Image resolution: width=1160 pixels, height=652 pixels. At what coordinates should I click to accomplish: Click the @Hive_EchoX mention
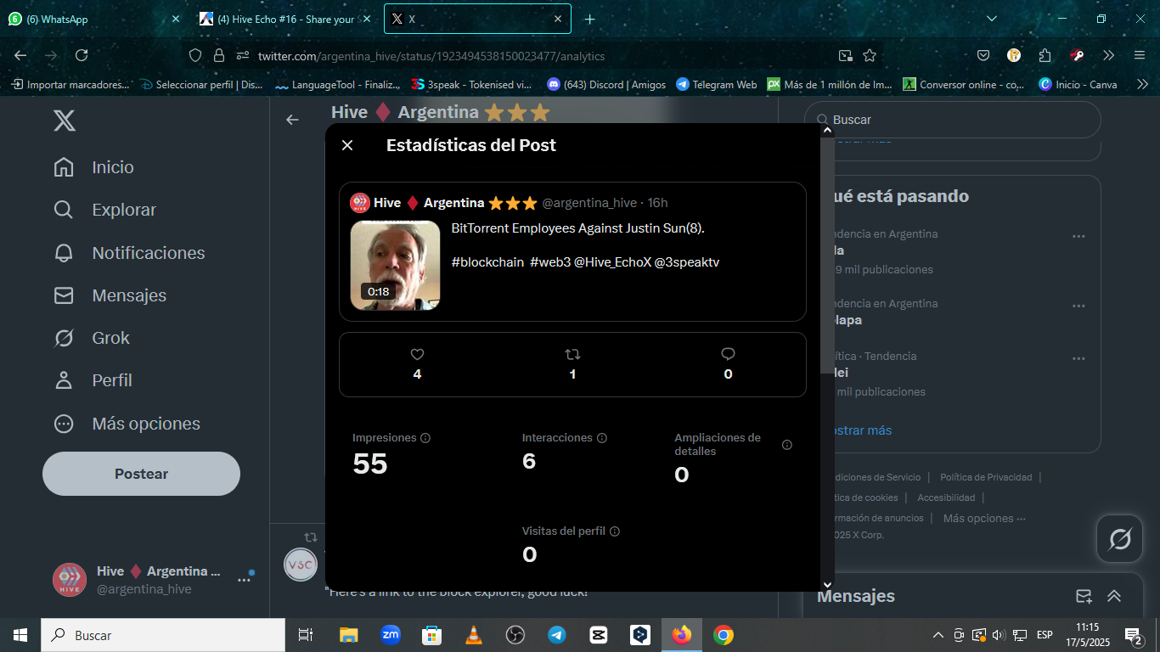(x=612, y=262)
